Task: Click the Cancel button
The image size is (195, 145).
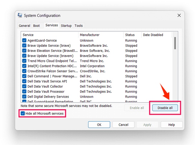Action: 123,124
